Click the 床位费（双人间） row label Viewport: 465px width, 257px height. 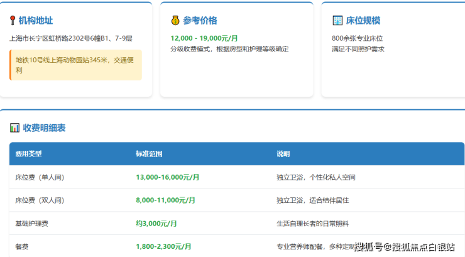[40, 200]
